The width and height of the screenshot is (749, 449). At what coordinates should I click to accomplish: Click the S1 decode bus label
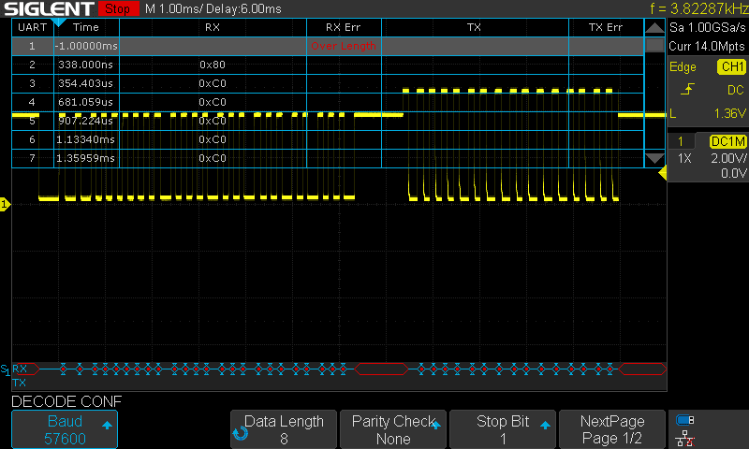[6, 369]
